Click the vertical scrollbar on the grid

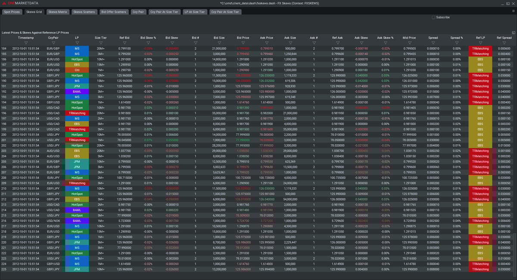pyautogui.click(x=514, y=254)
